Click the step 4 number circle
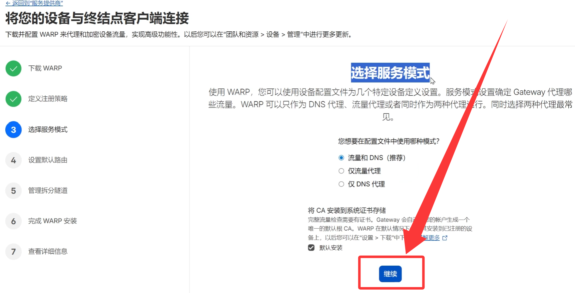 pos(13,160)
